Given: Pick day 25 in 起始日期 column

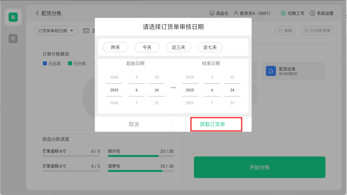Looking at the screenshot, I should 157,103.
